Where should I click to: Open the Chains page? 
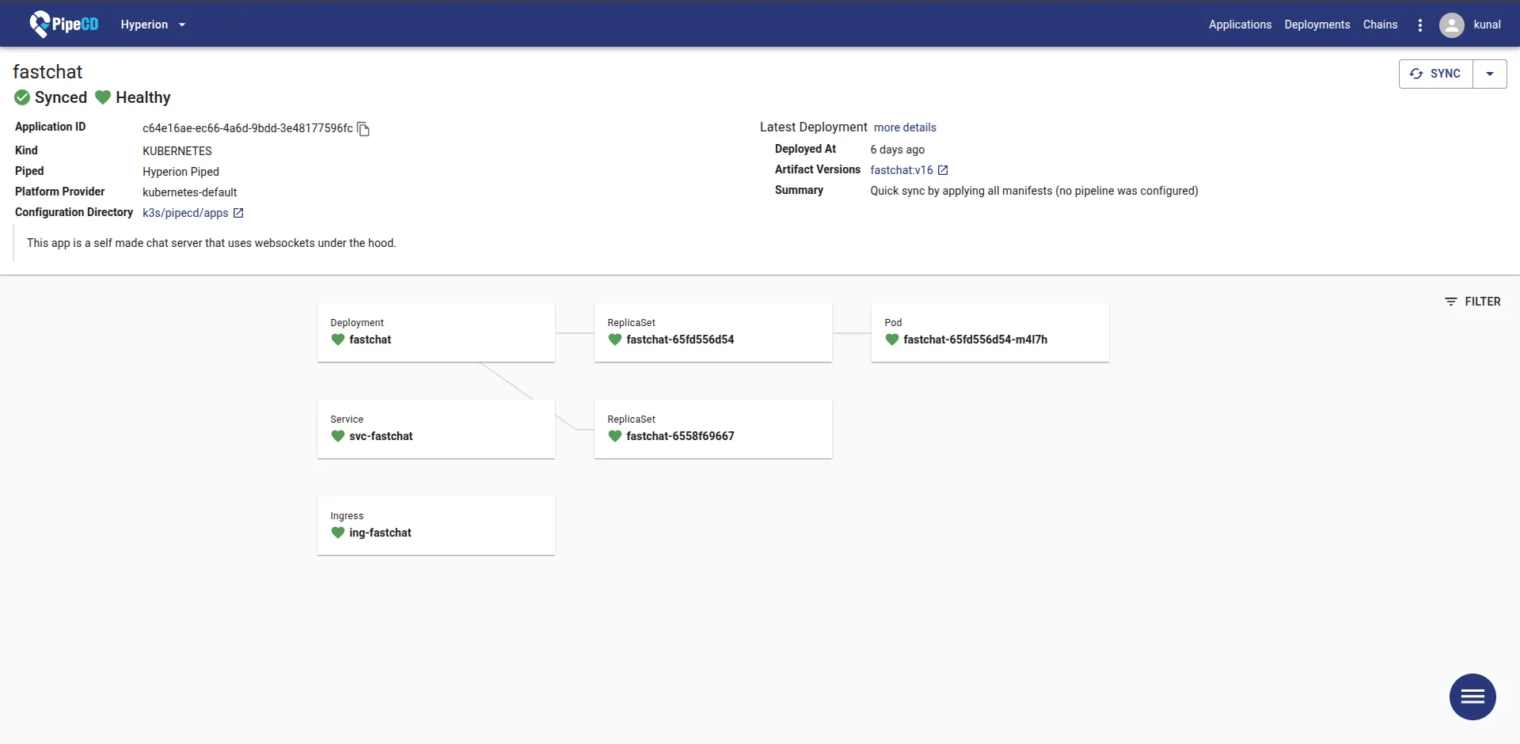pos(1380,25)
